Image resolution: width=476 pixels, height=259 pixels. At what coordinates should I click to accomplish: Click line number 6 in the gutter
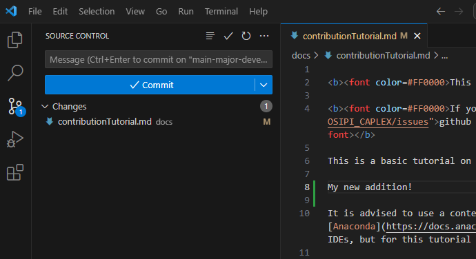coord(307,161)
